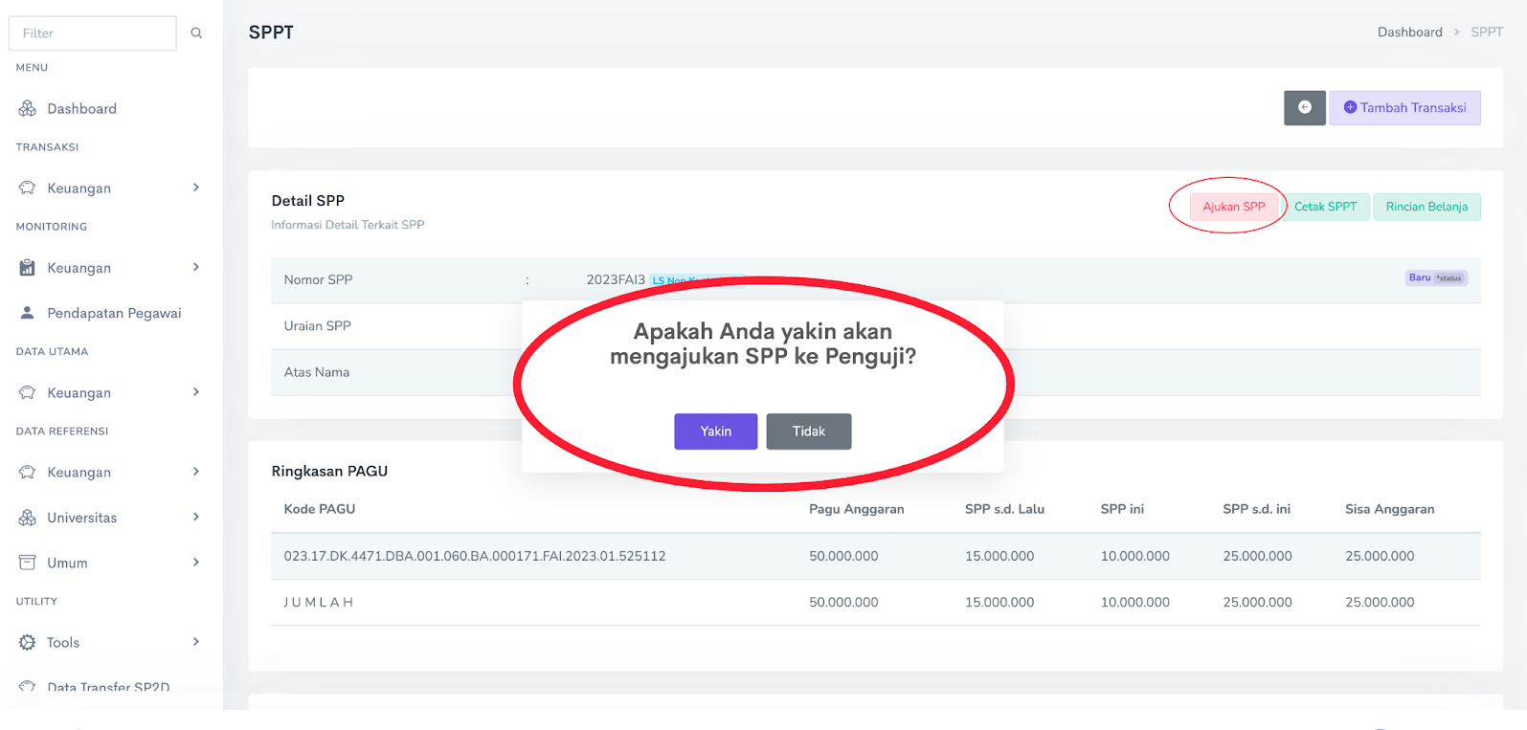1527x730 pixels.
Task: Confirm submission with Yakin button
Action: [715, 431]
